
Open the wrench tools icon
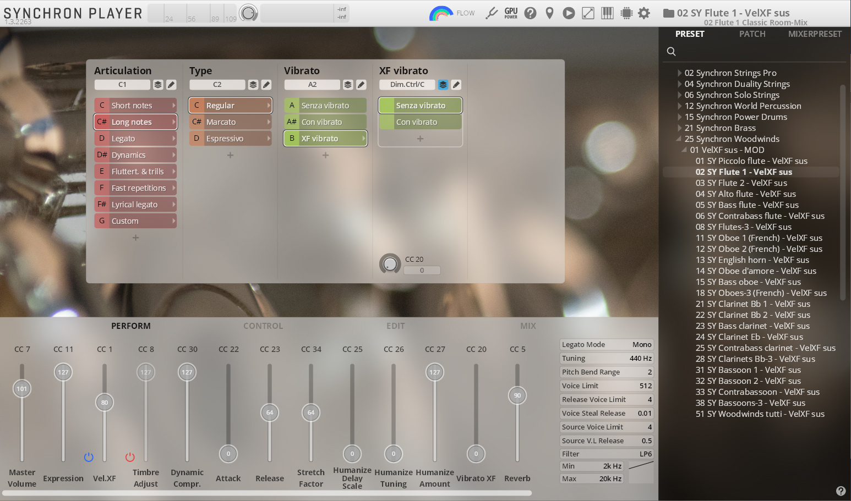click(x=492, y=13)
